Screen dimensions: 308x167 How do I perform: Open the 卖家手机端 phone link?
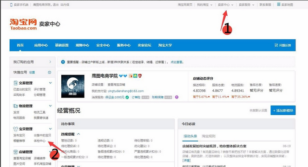(x=19, y=5)
